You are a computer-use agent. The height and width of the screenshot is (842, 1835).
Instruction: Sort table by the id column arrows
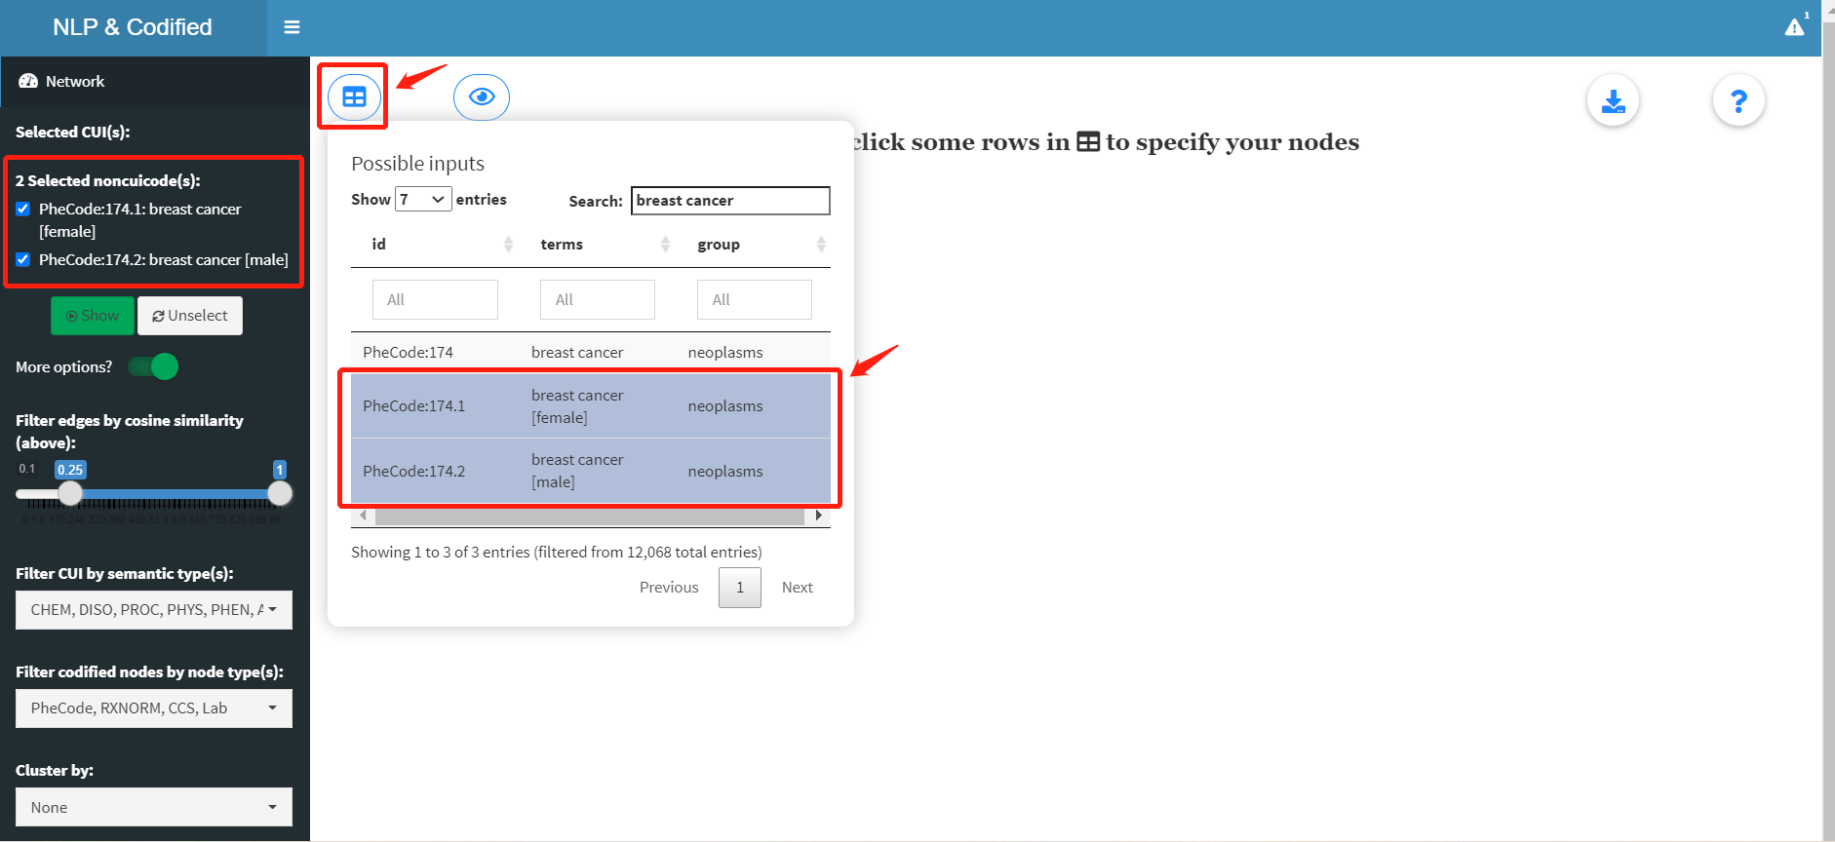click(508, 245)
